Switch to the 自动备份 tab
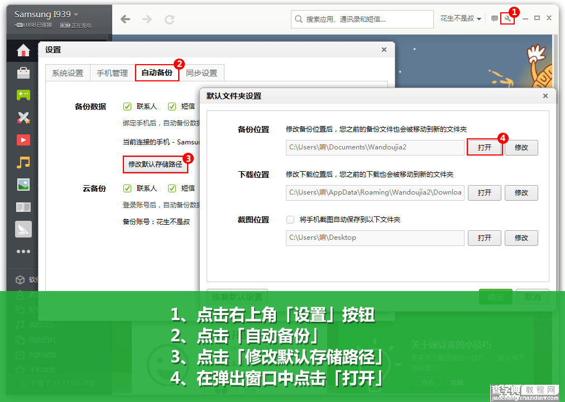The width and height of the screenshot is (565, 402). [x=157, y=72]
